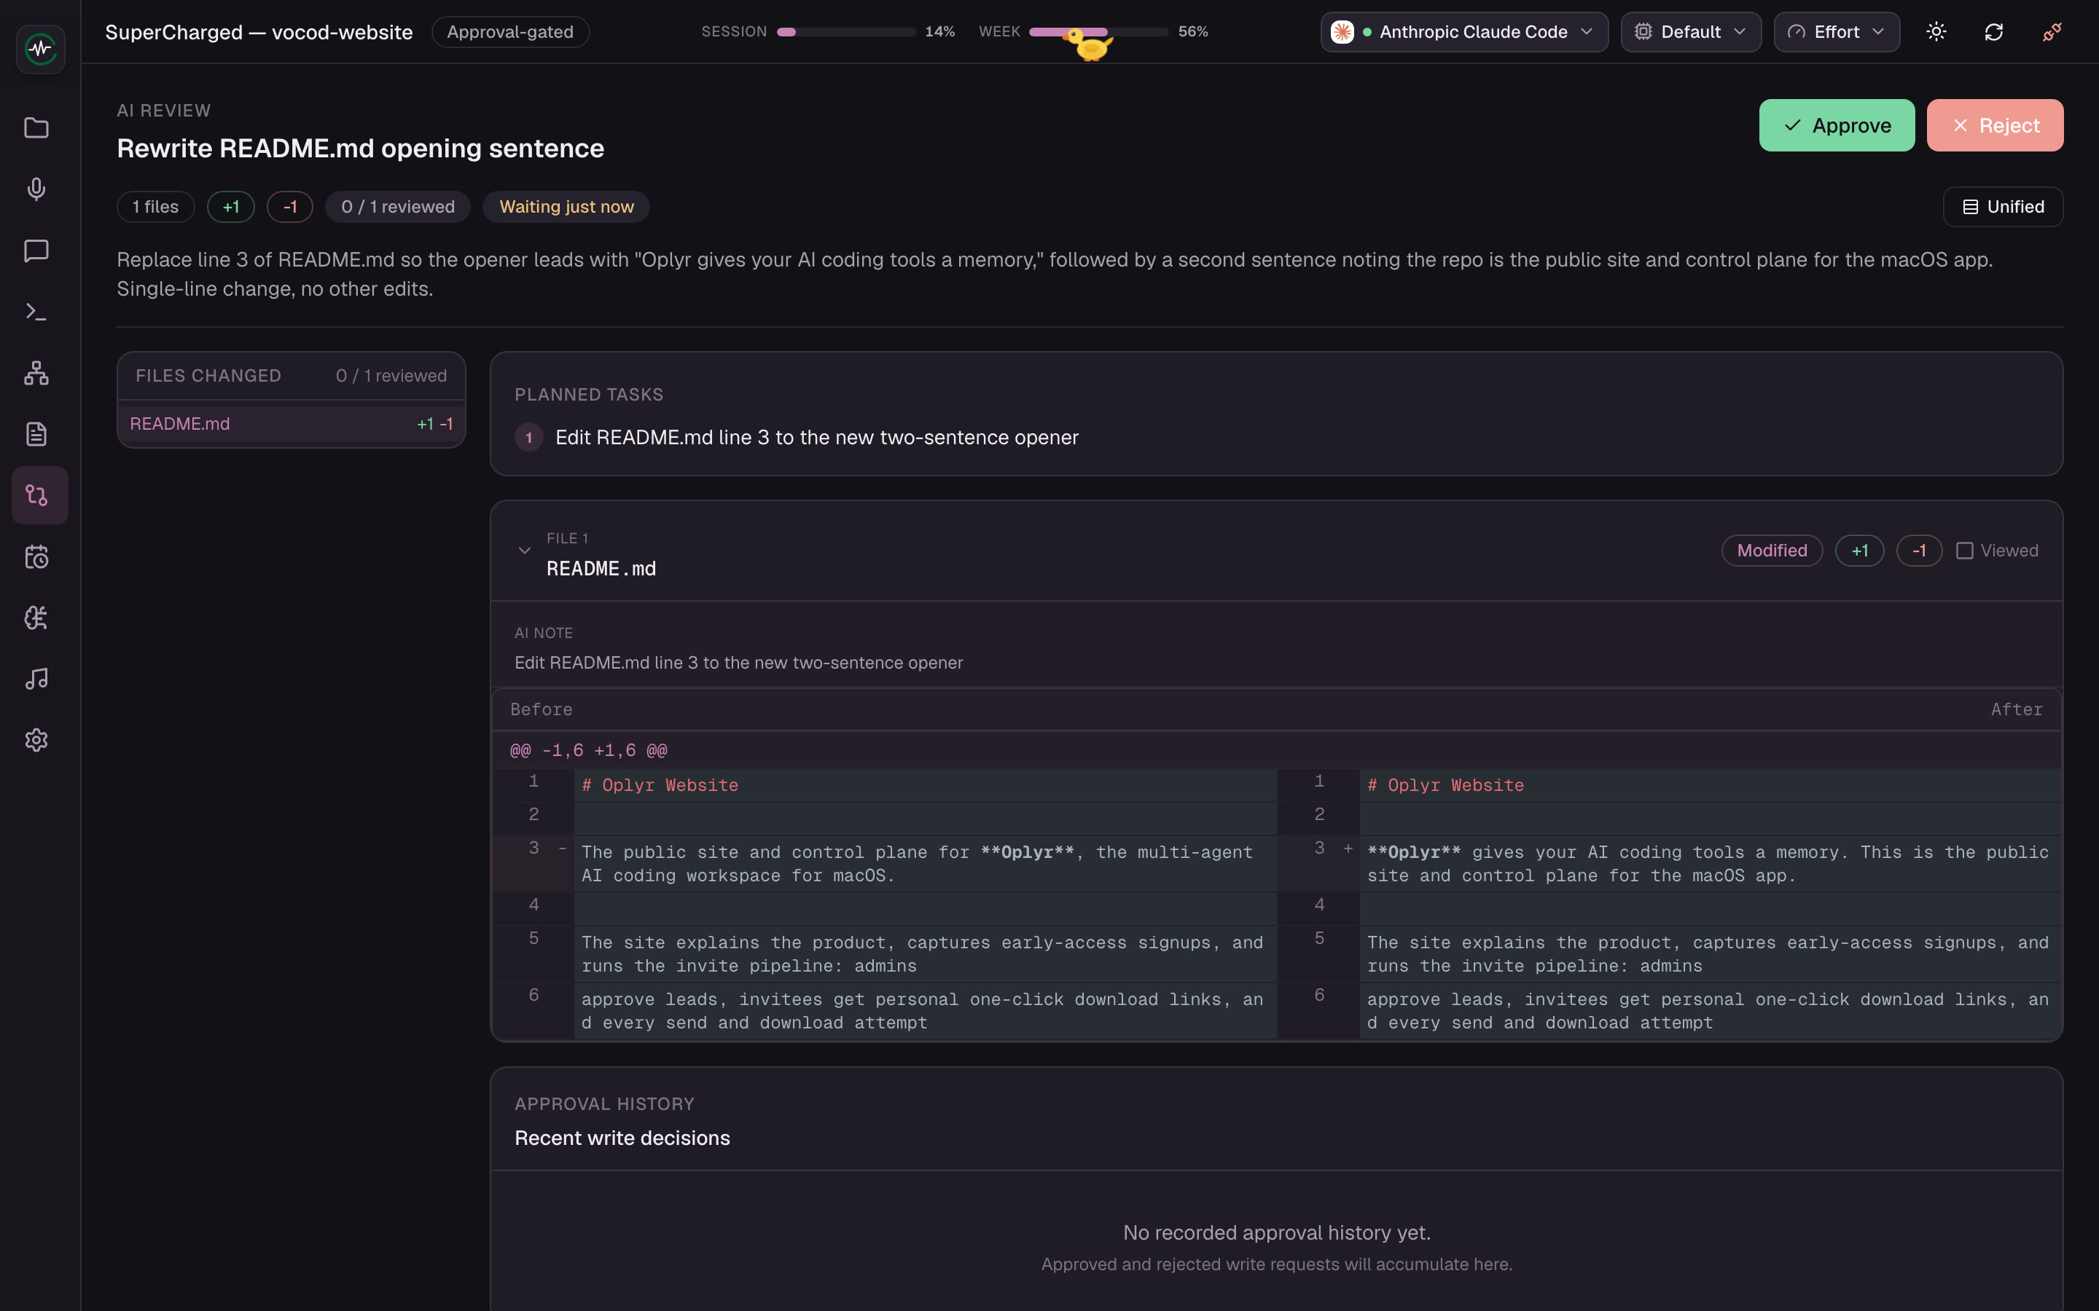This screenshot has height=1311, width=2099.
Task: Open the music note sidebar icon
Action: [36, 679]
